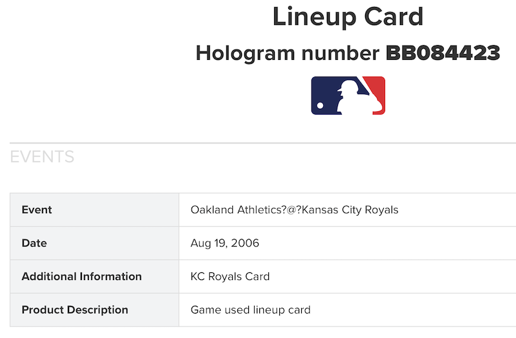The image size is (516, 338).
Task: Select Game used lineup card text
Action: coord(250,310)
